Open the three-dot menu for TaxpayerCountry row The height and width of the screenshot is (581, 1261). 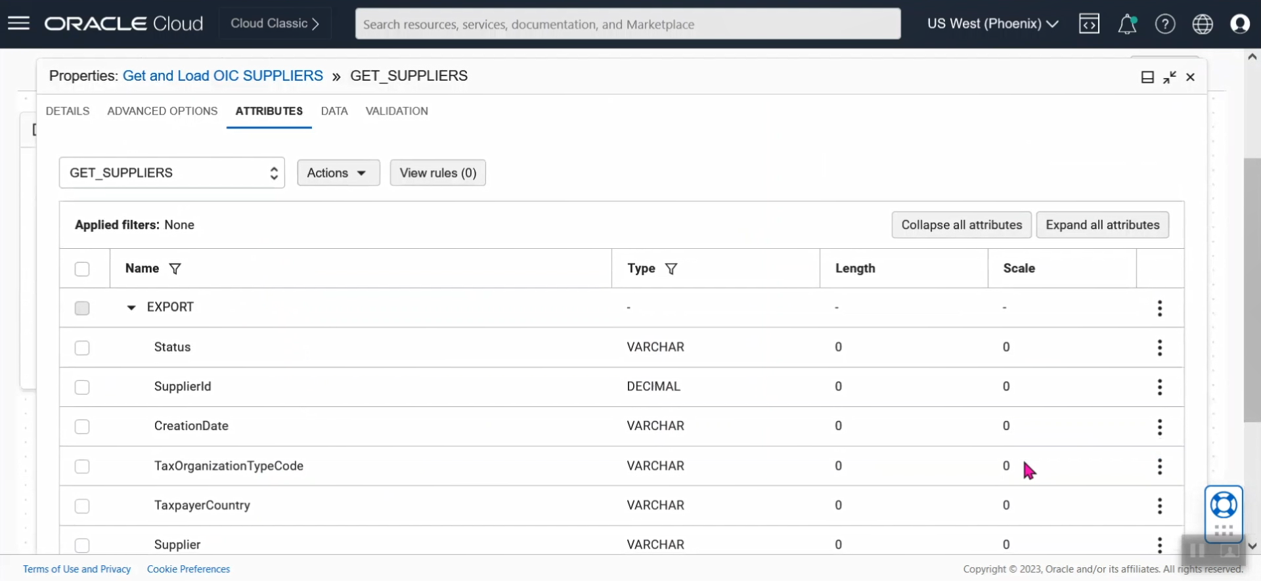[x=1160, y=506]
